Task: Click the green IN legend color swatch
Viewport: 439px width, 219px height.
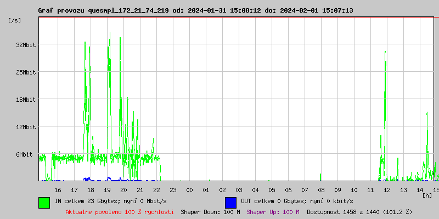Action: [x=44, y=202]
